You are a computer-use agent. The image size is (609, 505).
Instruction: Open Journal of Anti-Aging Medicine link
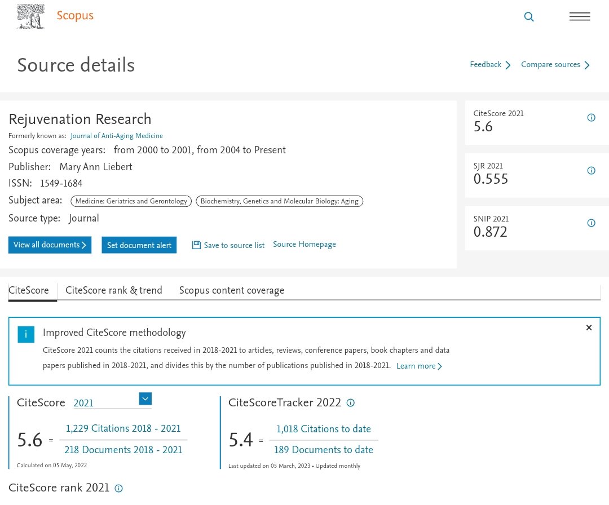click(117, 136)
